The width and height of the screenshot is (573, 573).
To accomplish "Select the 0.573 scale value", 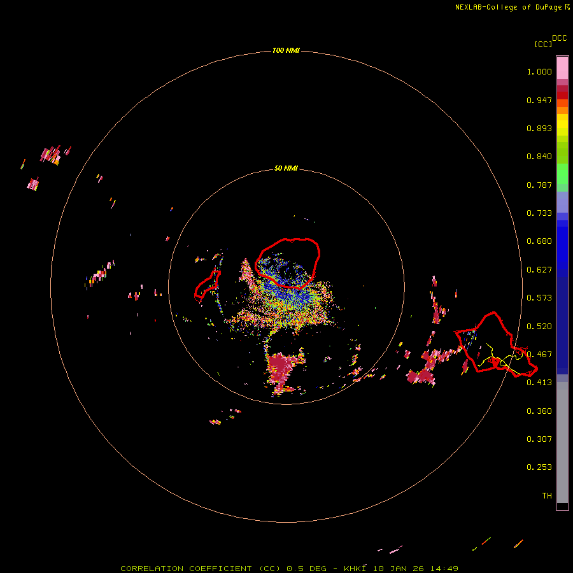I will 539,298.
